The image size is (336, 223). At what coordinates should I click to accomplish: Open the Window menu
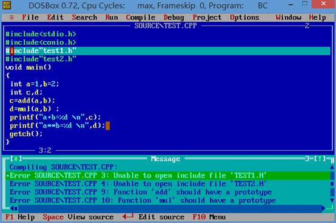click(x=289, y=18)
